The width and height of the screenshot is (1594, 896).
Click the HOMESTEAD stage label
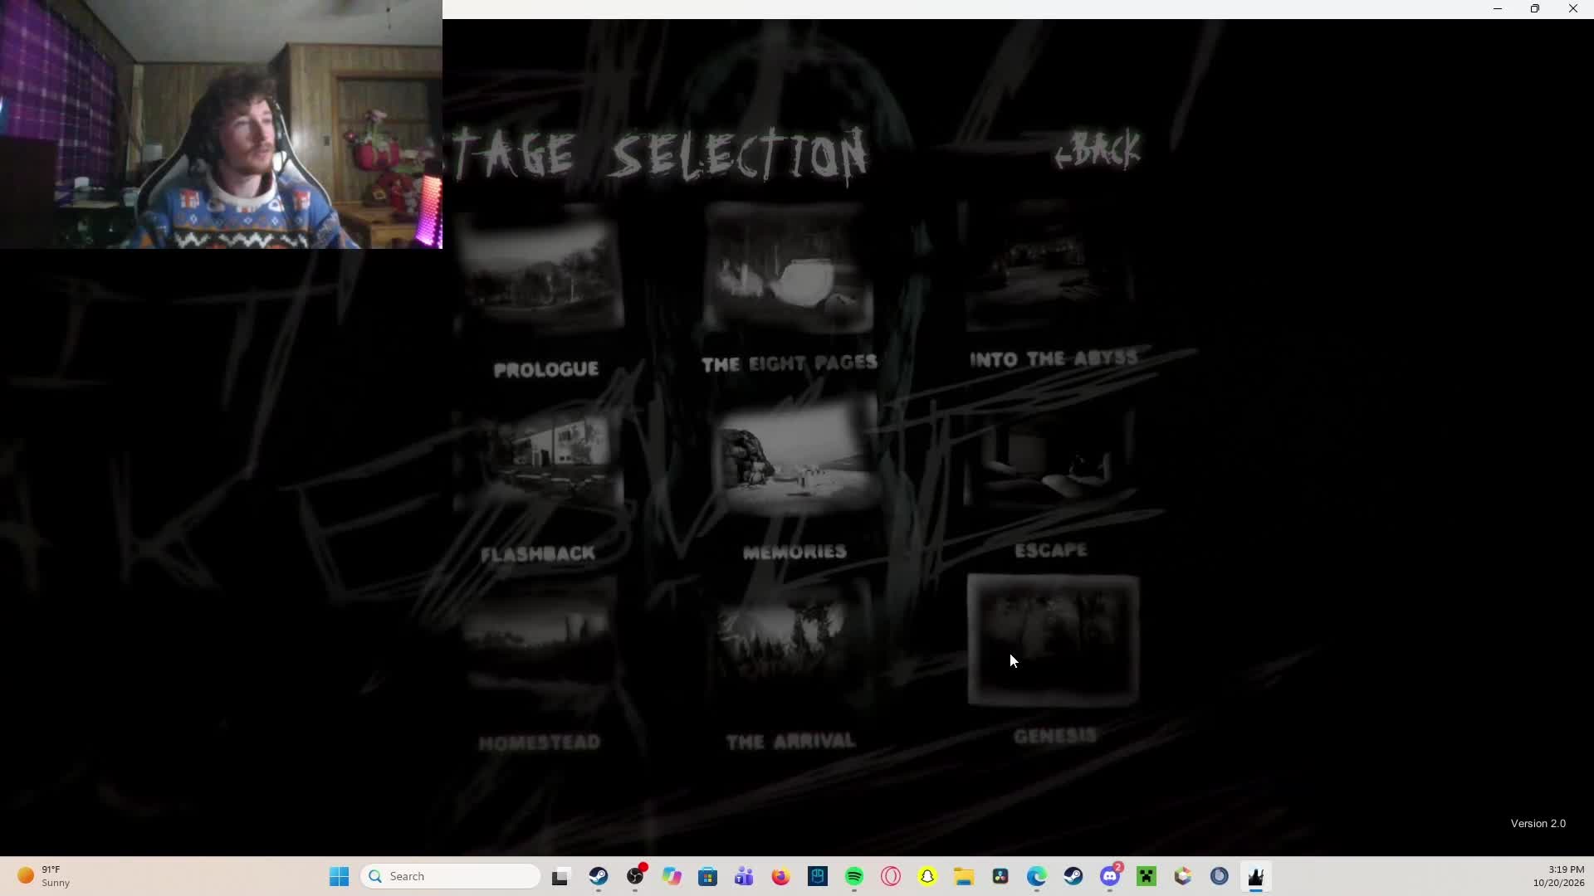[540, 743]
